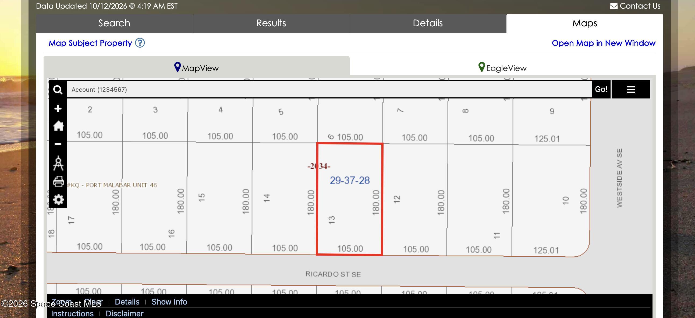The width and height of the screenshot is (695, 318).
Task: Click lot 2 parcel on map
Action: click(90, 120)
